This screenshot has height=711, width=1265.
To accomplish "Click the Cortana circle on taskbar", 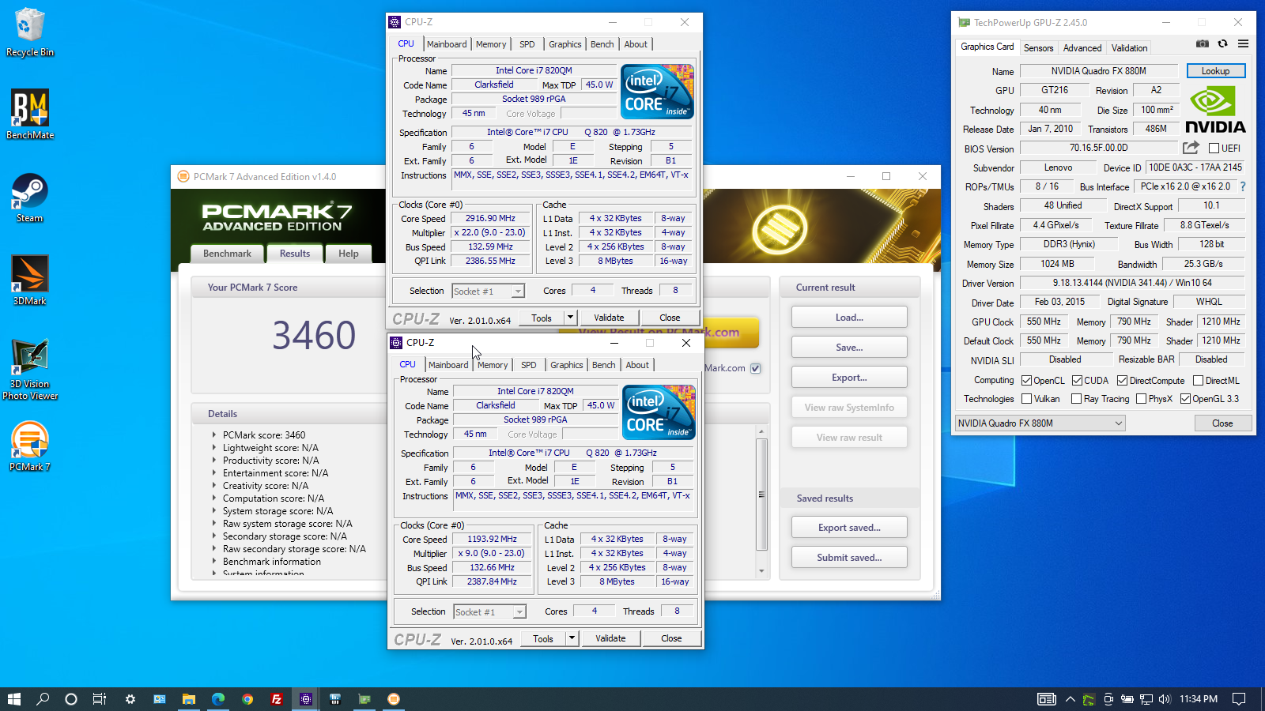I will click(71, 699).
